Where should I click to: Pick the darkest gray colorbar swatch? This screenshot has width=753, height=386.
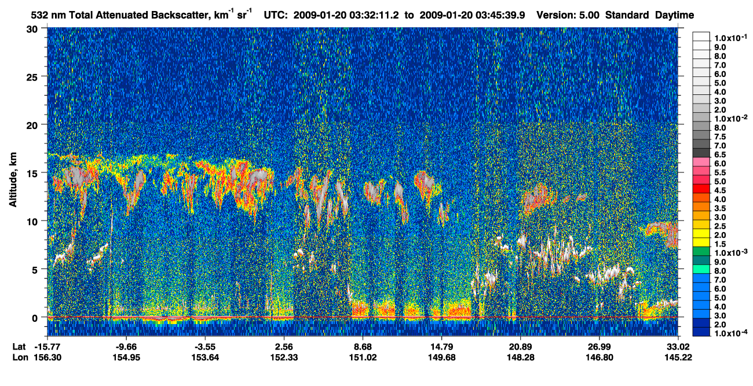point(701,152)
